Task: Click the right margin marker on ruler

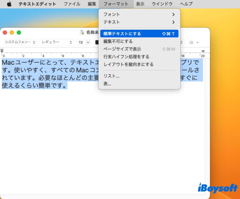Action: (x=203, y=51)
